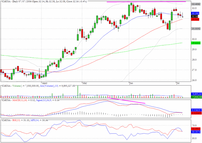Screen dimensions: 202x143
Task: Click the red 31.926 moving average label
Action: pyautogui.click(x=195, y=19)
